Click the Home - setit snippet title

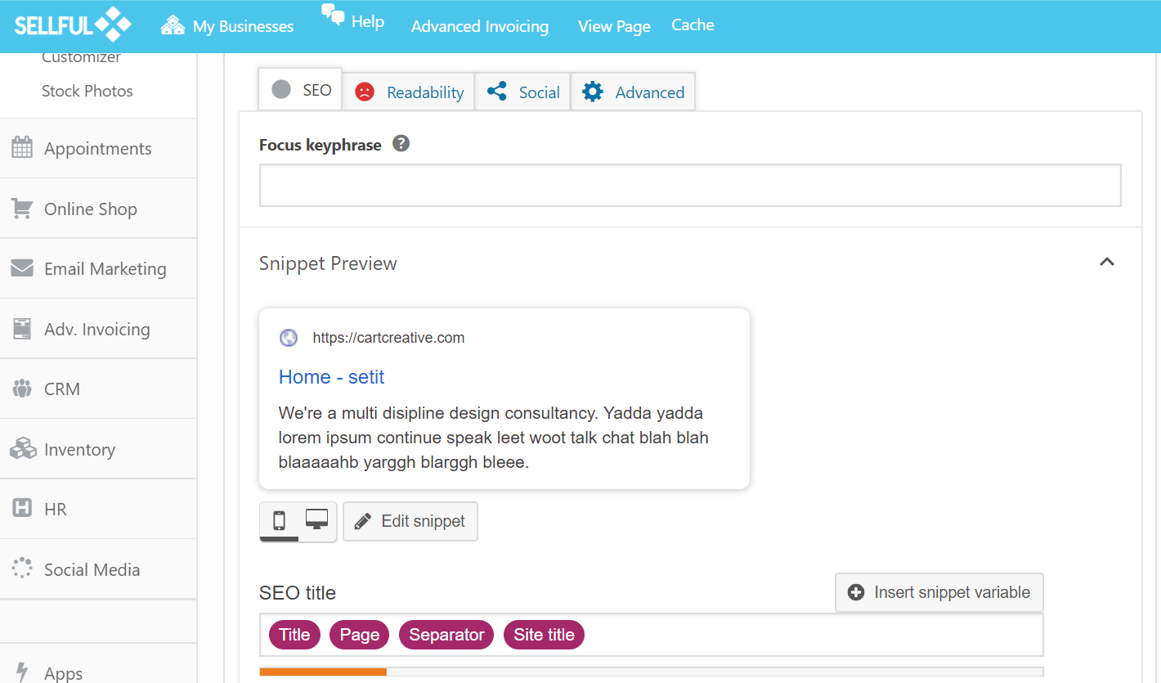(331, 377)
